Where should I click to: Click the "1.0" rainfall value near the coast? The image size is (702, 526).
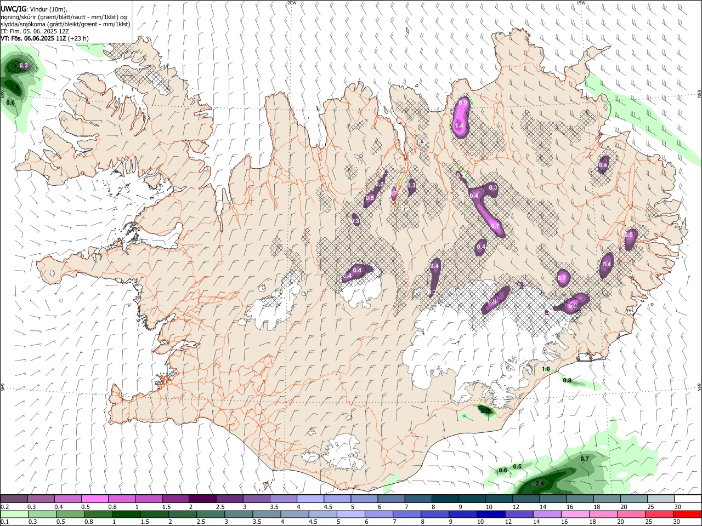546,369
